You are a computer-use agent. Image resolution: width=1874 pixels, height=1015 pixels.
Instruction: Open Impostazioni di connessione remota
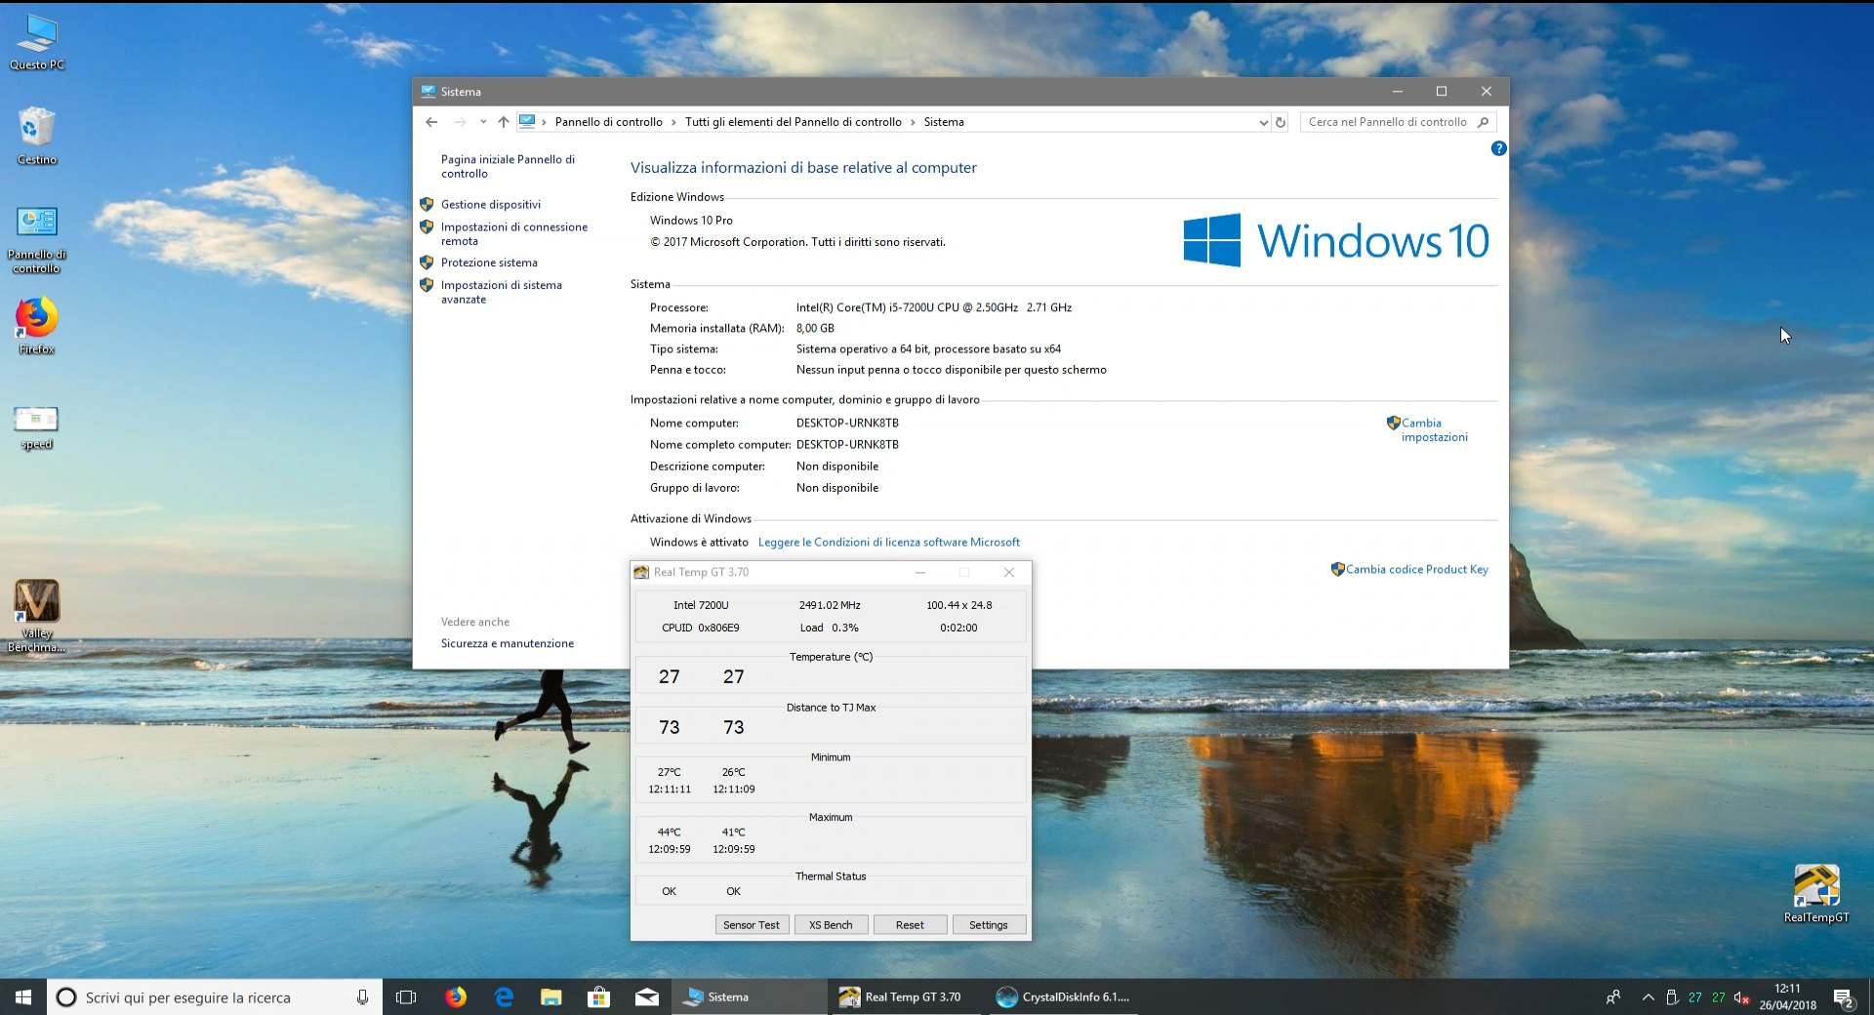[x=513, y=234]
